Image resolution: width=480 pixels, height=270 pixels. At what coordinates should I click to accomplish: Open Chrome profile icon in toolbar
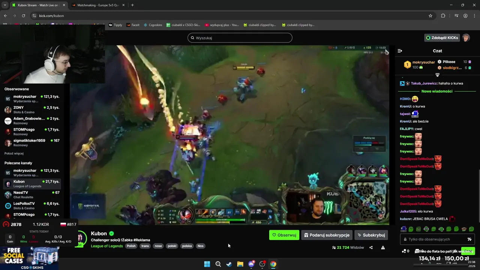[x=465, y=16]
